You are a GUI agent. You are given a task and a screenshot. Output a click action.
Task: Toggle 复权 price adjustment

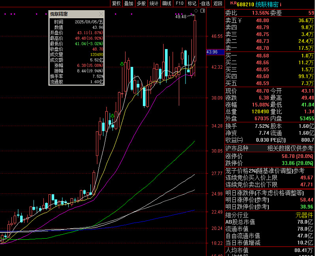[x=116, y=4]
